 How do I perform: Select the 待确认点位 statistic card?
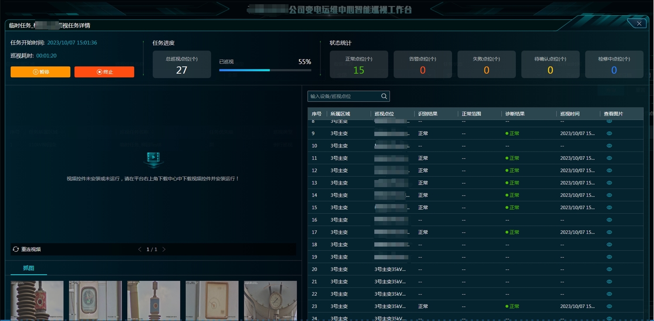pyautogui.click(x=550, y=64)
